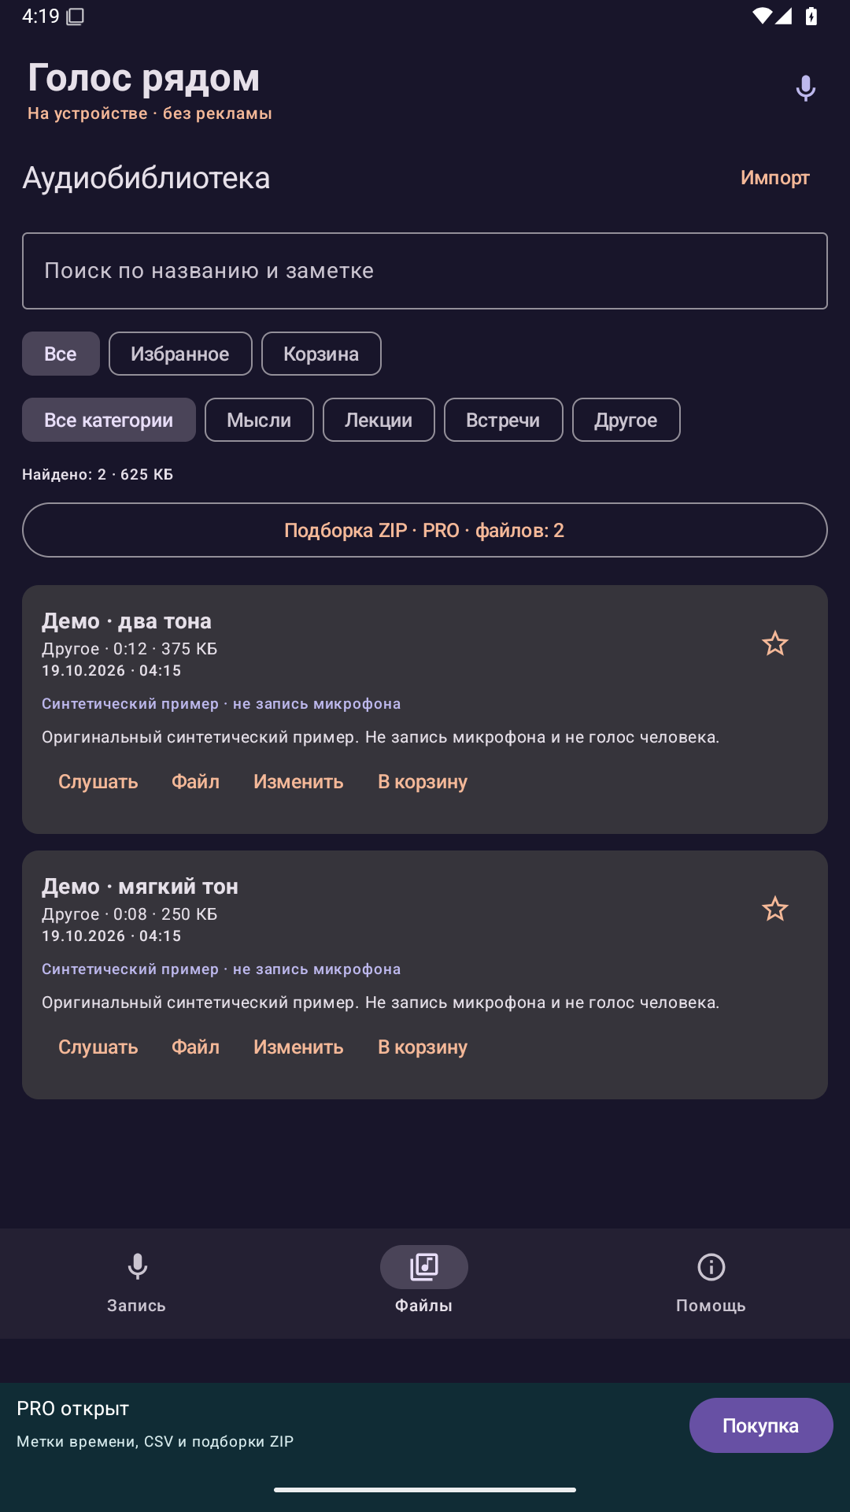Viewport: 850px width, 1512px height.
Task: Tap the microphone icon in the header
Action: point(805,88)
